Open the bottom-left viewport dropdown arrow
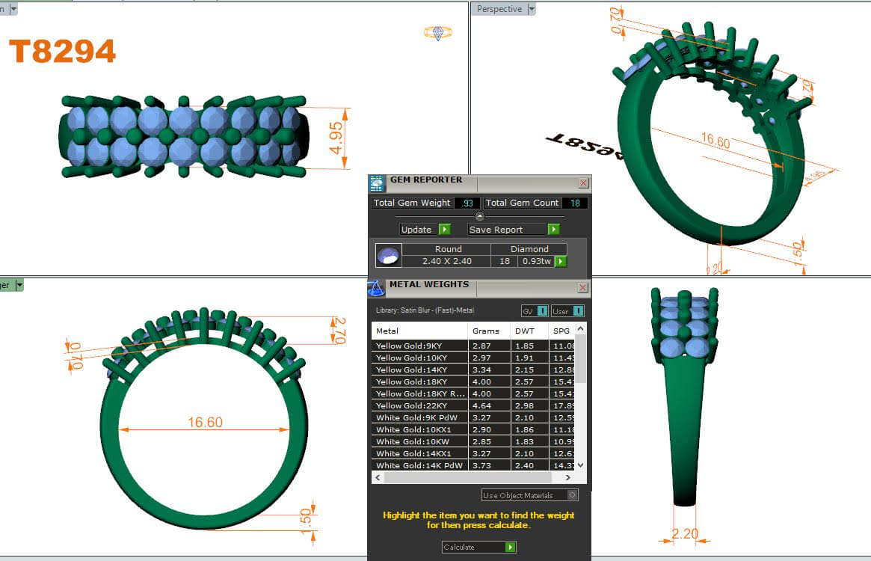Viewport: 871px width, 561px height. [x=20, y=284]
